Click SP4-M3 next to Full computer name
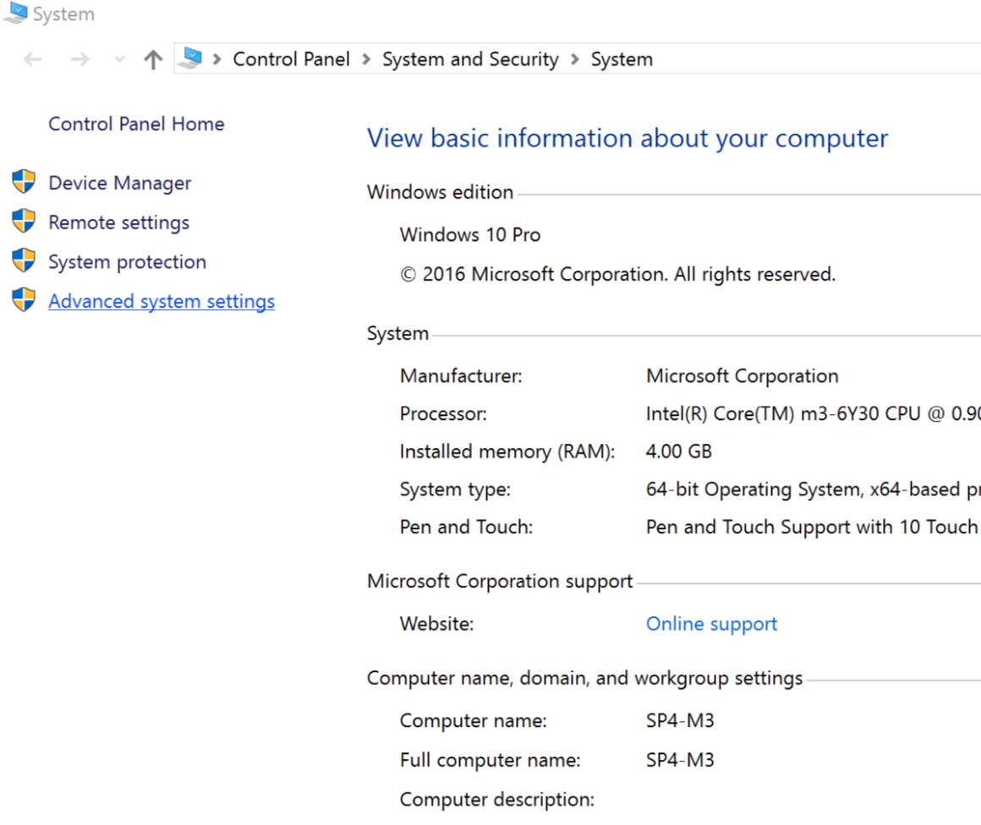Viewport: 981px width, 825px height. coord(680,760)
